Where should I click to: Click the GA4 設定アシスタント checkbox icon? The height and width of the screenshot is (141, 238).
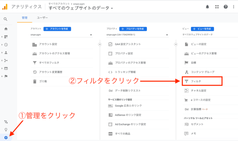coord(110,44)
